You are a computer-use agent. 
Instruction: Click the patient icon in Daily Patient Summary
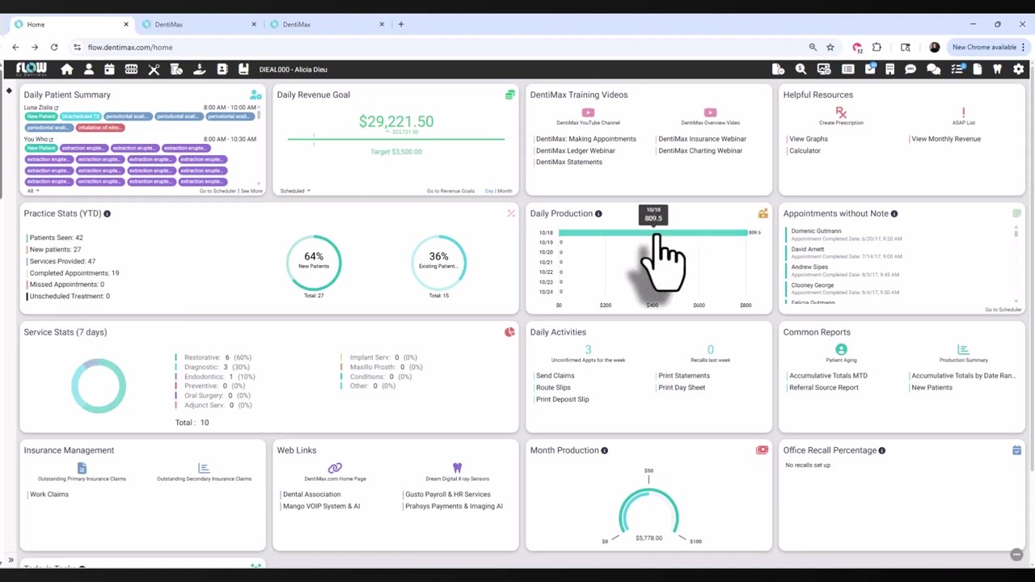(256, 95)
